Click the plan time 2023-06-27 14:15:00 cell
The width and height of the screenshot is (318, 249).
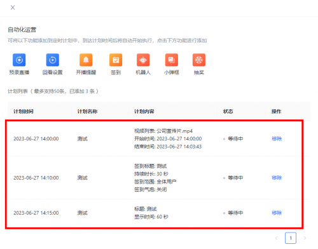click(x=36, y=213)
